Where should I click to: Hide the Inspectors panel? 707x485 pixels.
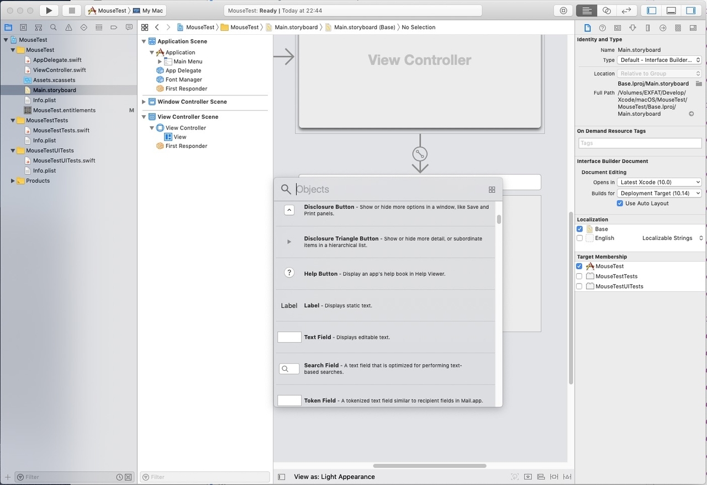pos(691,10)
